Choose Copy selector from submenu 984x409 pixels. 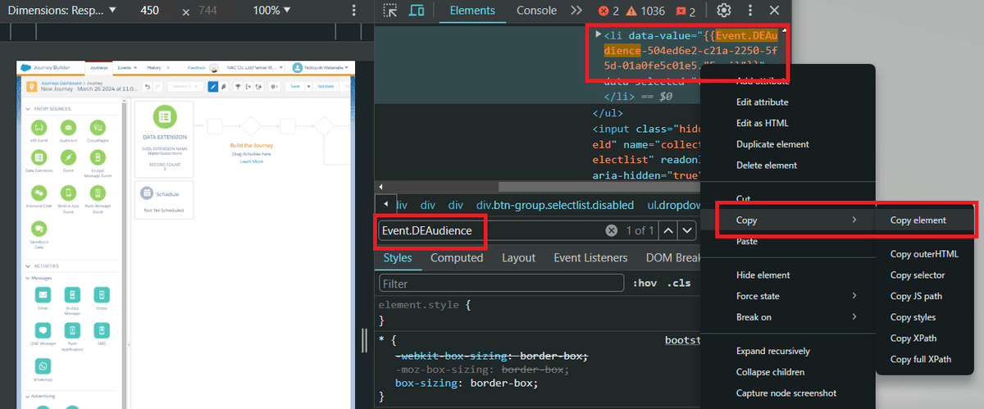[918, 275]
